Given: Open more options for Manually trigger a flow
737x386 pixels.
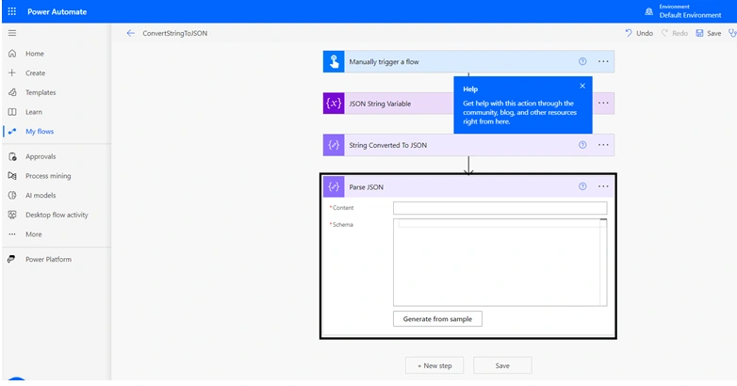Looking at the screenshot, I should 603,61.
